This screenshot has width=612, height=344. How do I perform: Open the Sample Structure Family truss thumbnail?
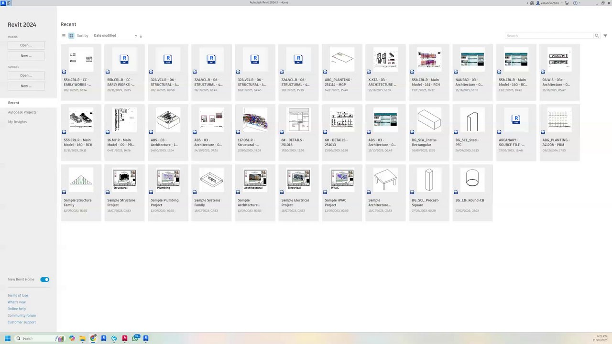point(81,180)
